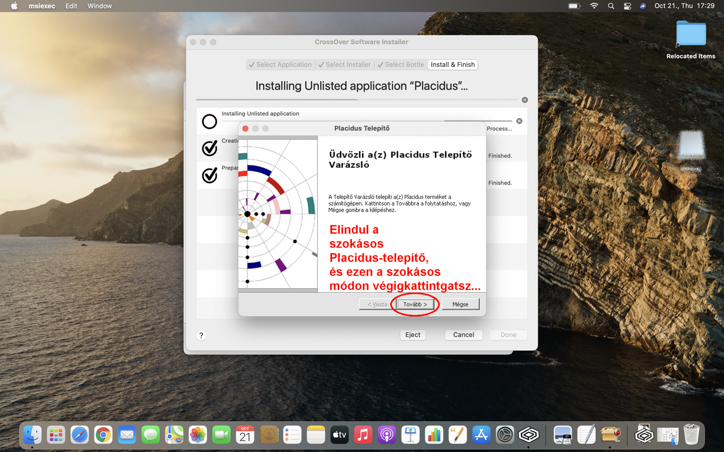Image resolution: width=724 pixels, height=452 pixels.
Task: Click the Placidus wizard chart image
Action: [x=278, y=214]
